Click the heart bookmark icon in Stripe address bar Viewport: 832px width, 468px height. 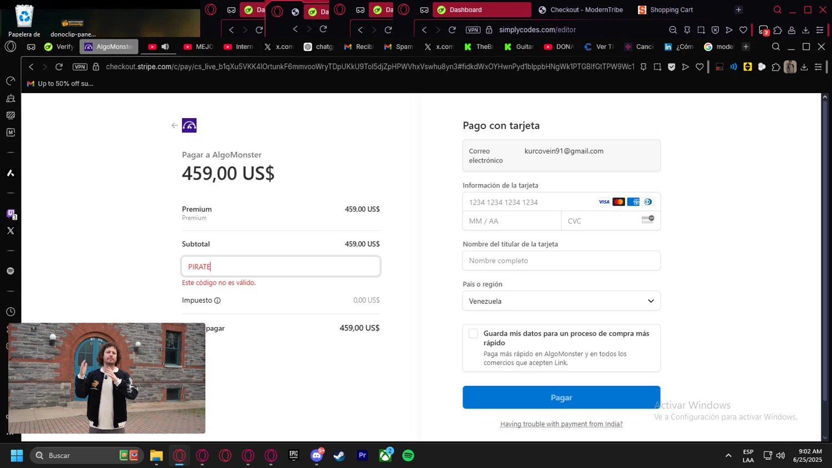pos(699,67)
